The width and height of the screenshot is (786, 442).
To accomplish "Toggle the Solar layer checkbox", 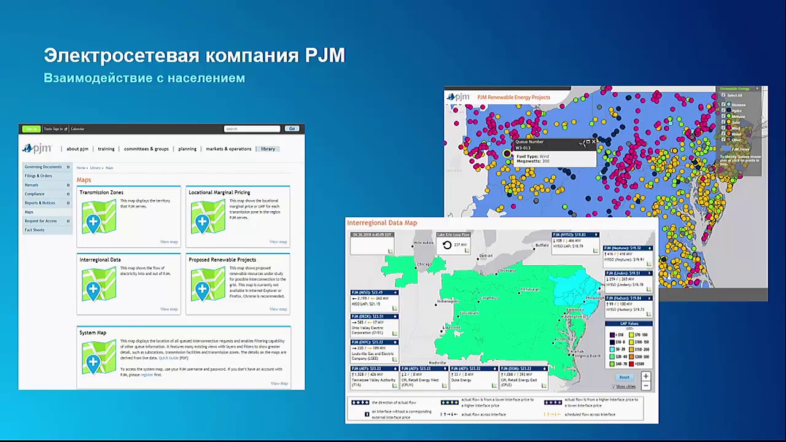I will (x=723, y=122).
